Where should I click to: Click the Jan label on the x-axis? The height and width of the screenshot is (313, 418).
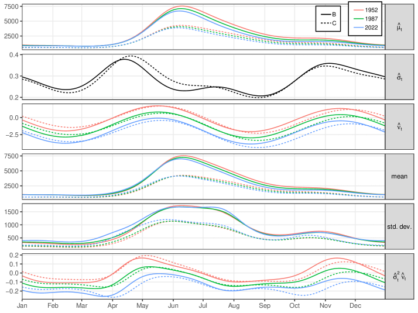(x=22, y=305)
